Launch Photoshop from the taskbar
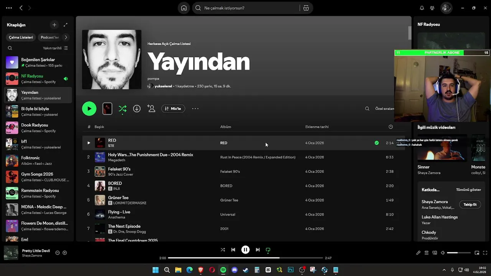Screen dimensions: 491x276 [291, 270]
